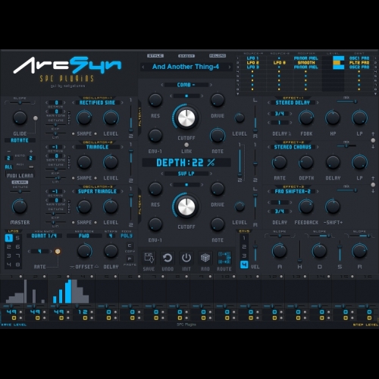Click Stereo Delay HP knob
The height and width of the screenshot is (379, 379).
(333, 117)
